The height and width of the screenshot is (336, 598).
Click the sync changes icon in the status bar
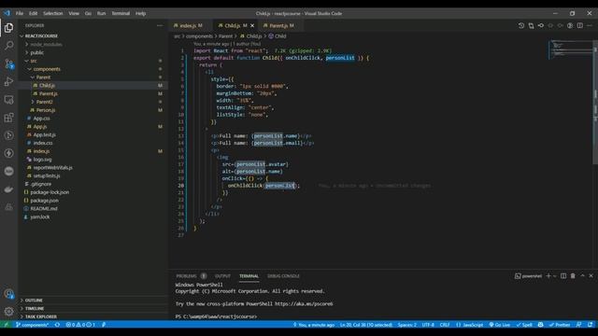click(57, 325)
